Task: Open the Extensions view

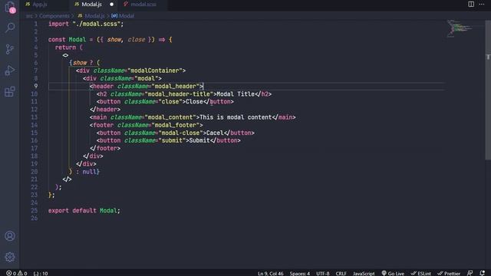Action: click(x=10, y=92)
